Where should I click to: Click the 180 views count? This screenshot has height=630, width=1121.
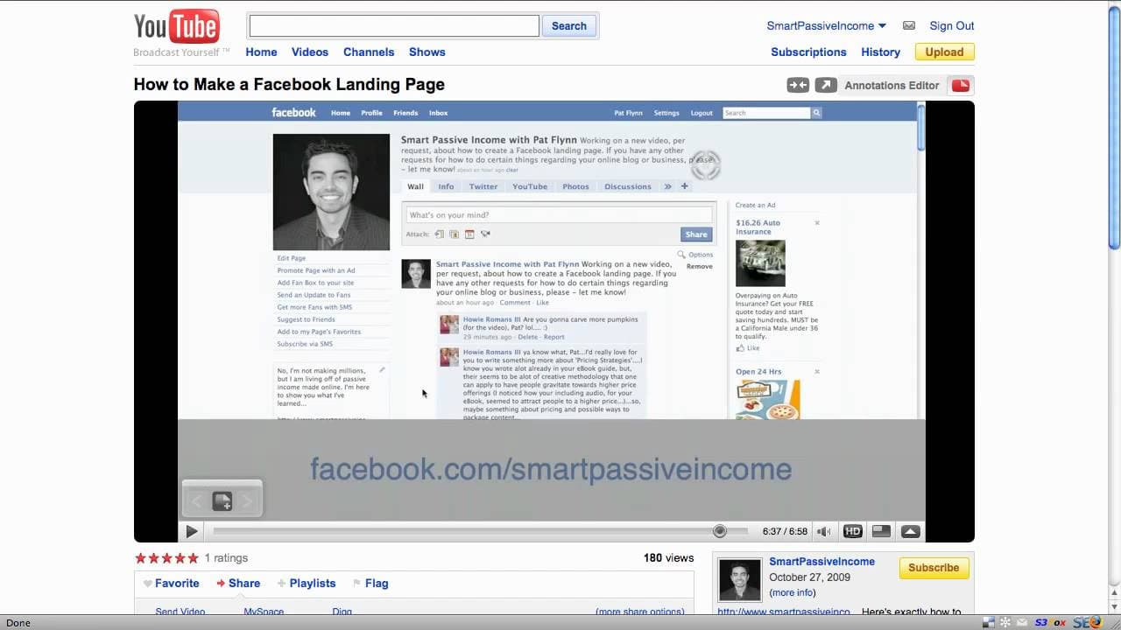tap(668, 557)
